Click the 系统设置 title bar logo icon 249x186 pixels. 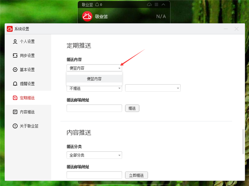(10, 29)
